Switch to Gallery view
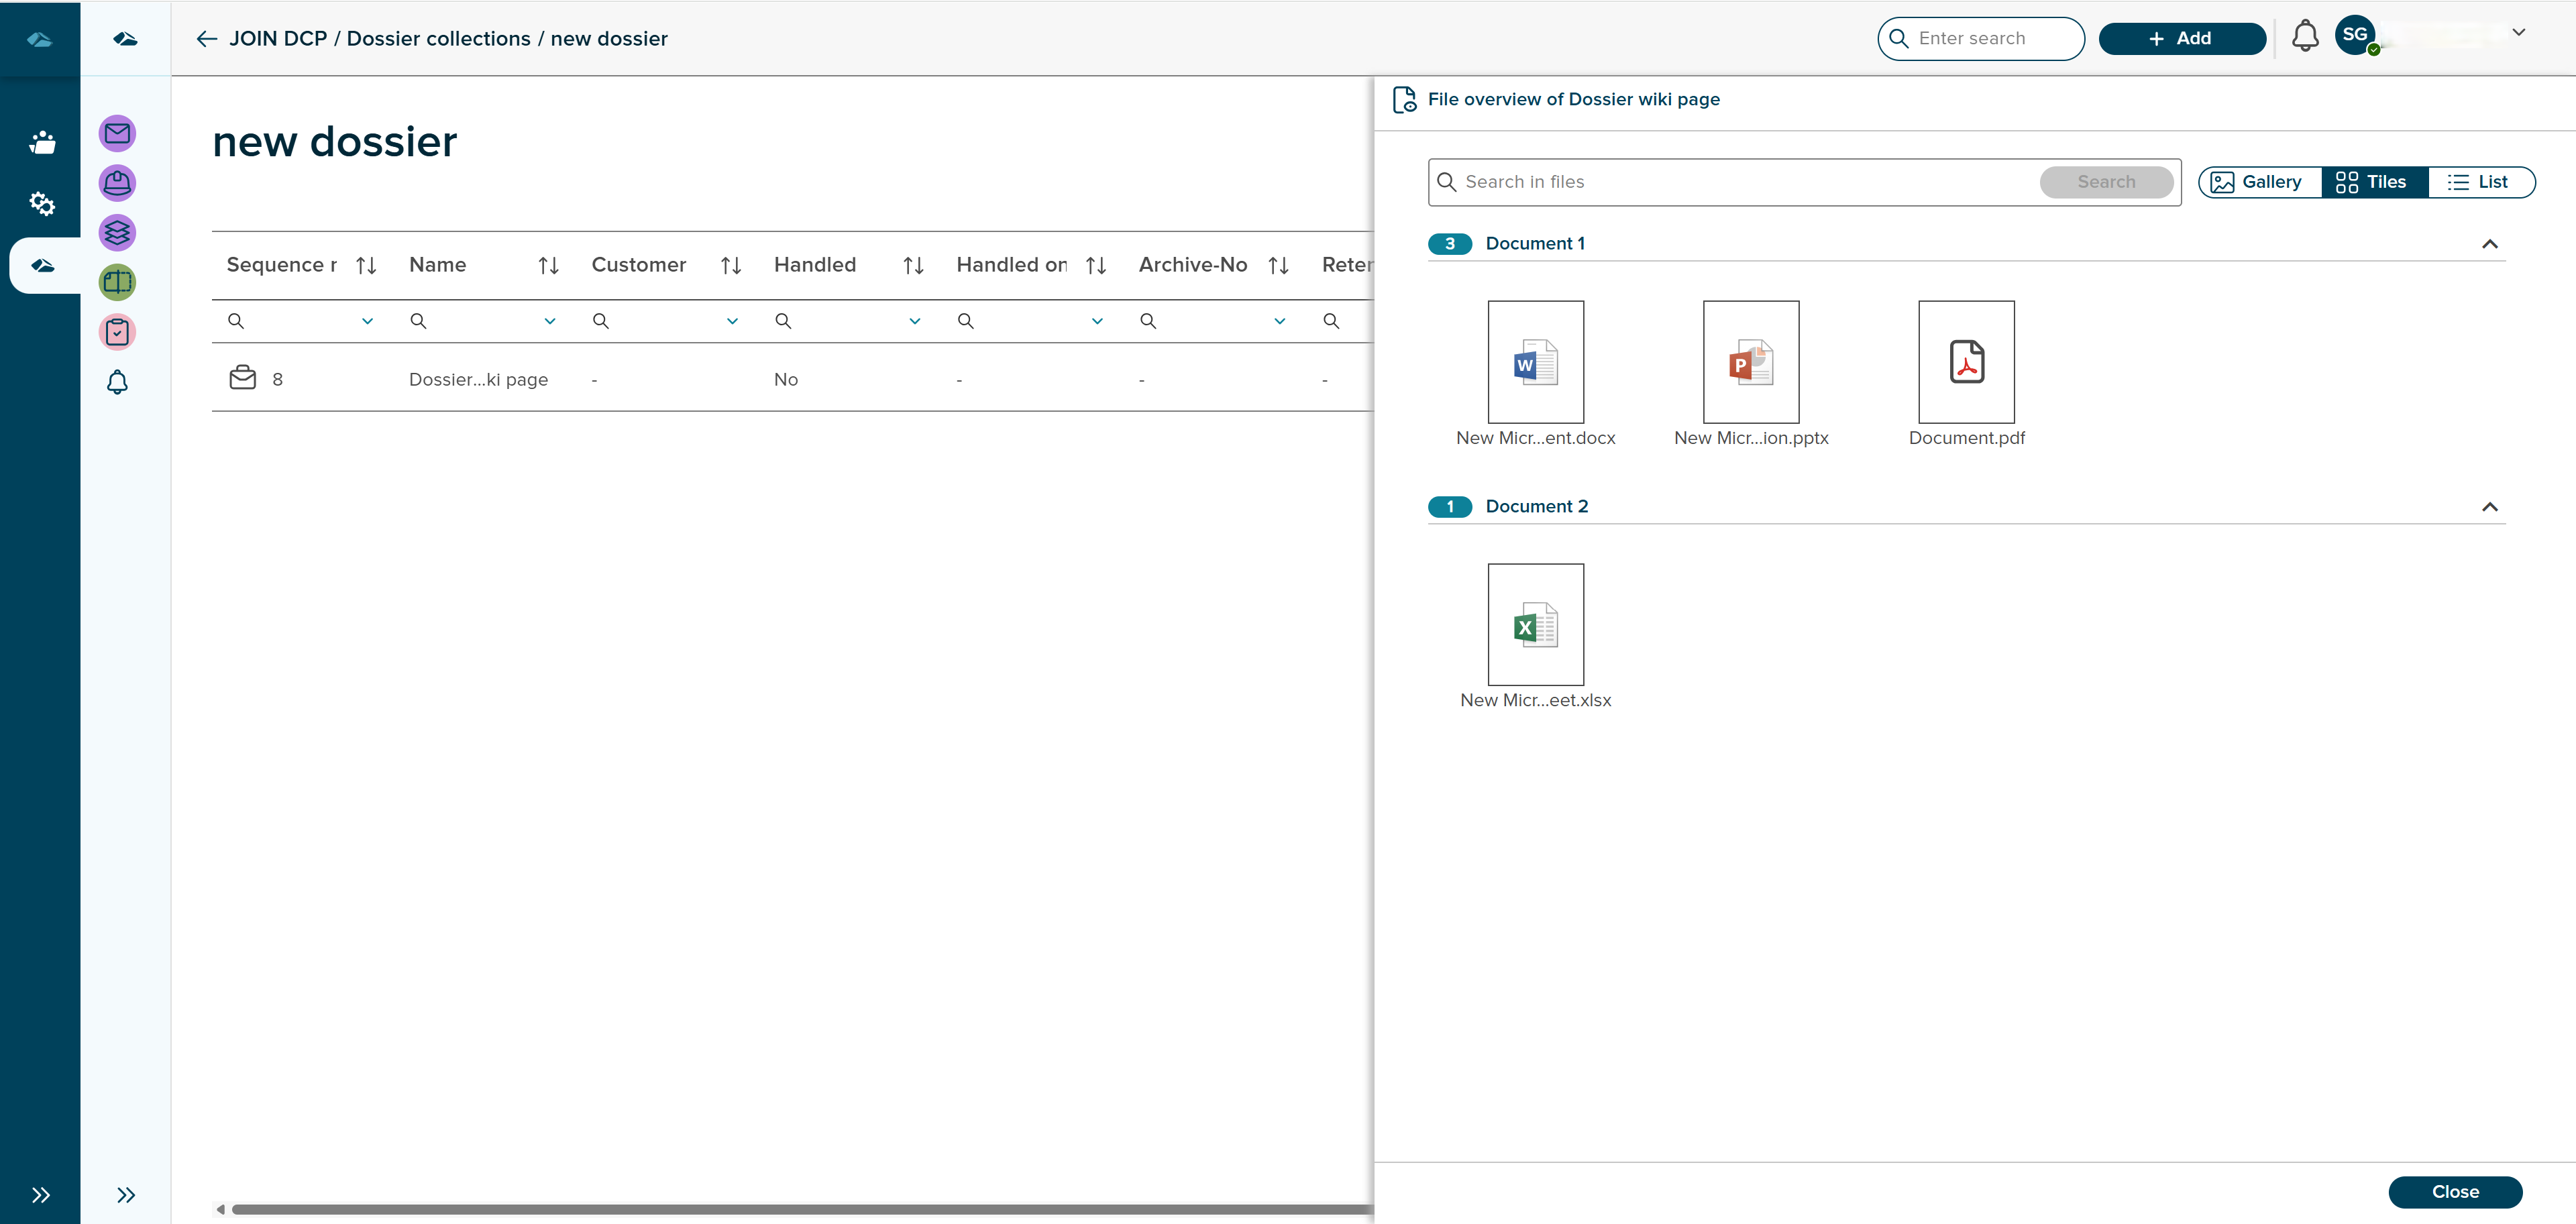 click(2259, 182)
